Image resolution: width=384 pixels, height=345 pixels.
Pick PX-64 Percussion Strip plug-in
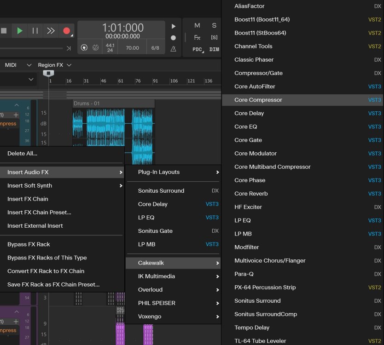(x=303, y=287)
